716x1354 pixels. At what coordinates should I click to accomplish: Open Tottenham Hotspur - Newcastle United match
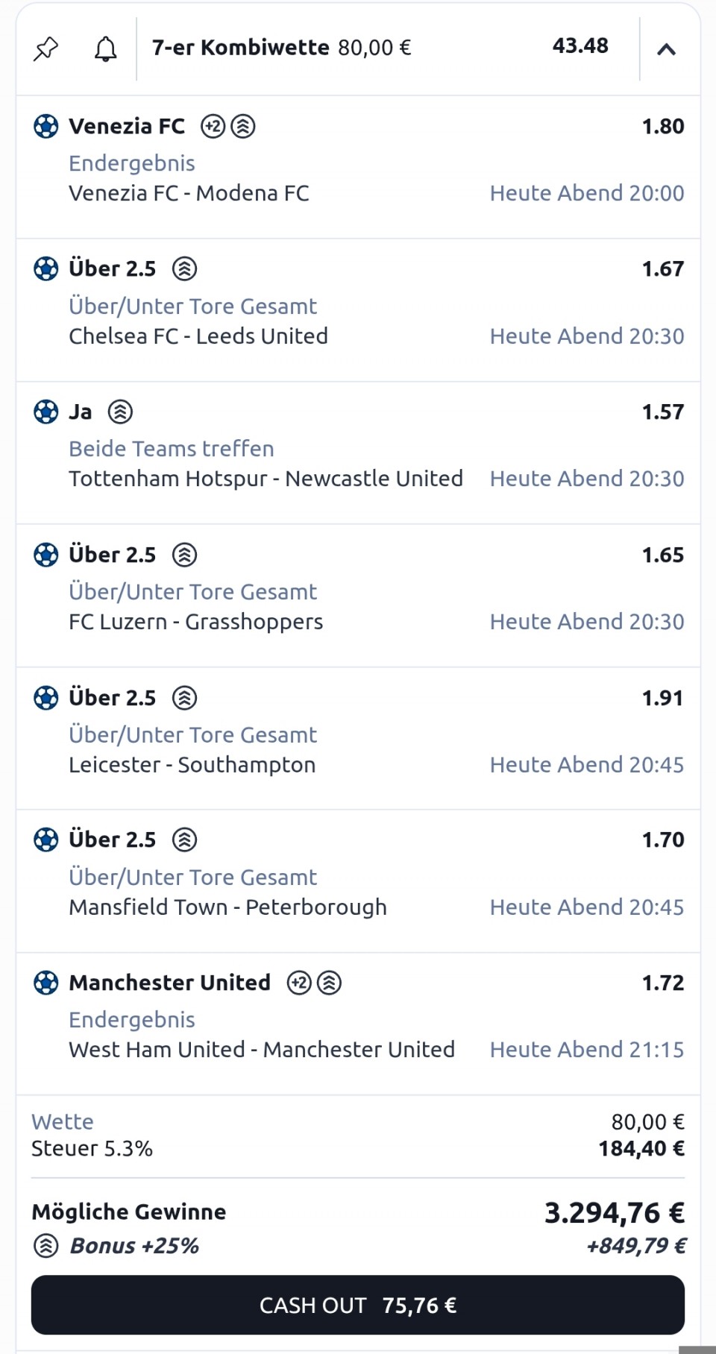pyautogui.click(x=266, y=479)
